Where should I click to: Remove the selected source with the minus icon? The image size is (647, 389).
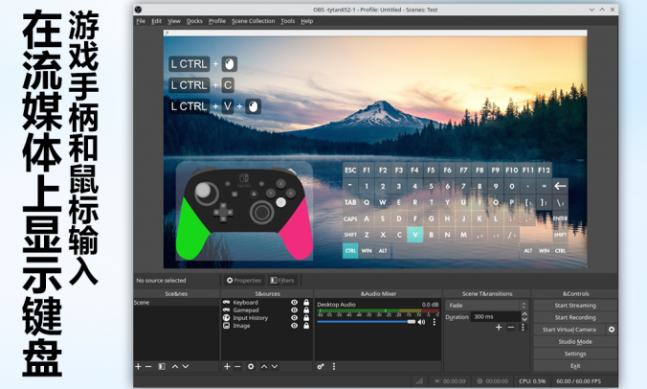pos(238,366)
